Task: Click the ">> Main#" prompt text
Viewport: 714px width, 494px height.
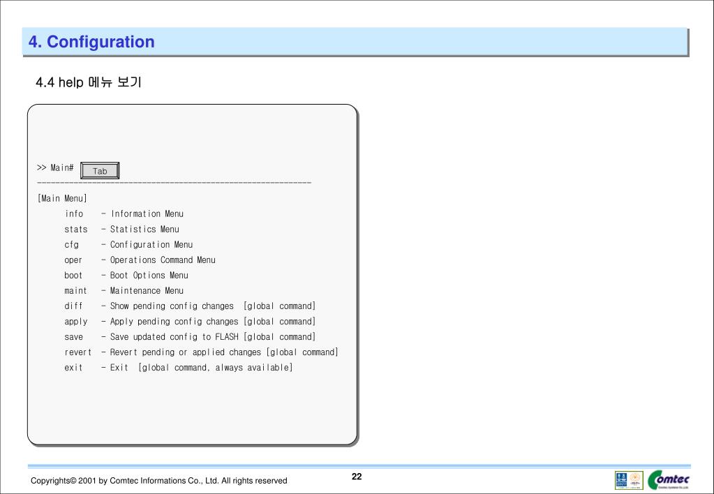Action: click(x=55, y=167)
